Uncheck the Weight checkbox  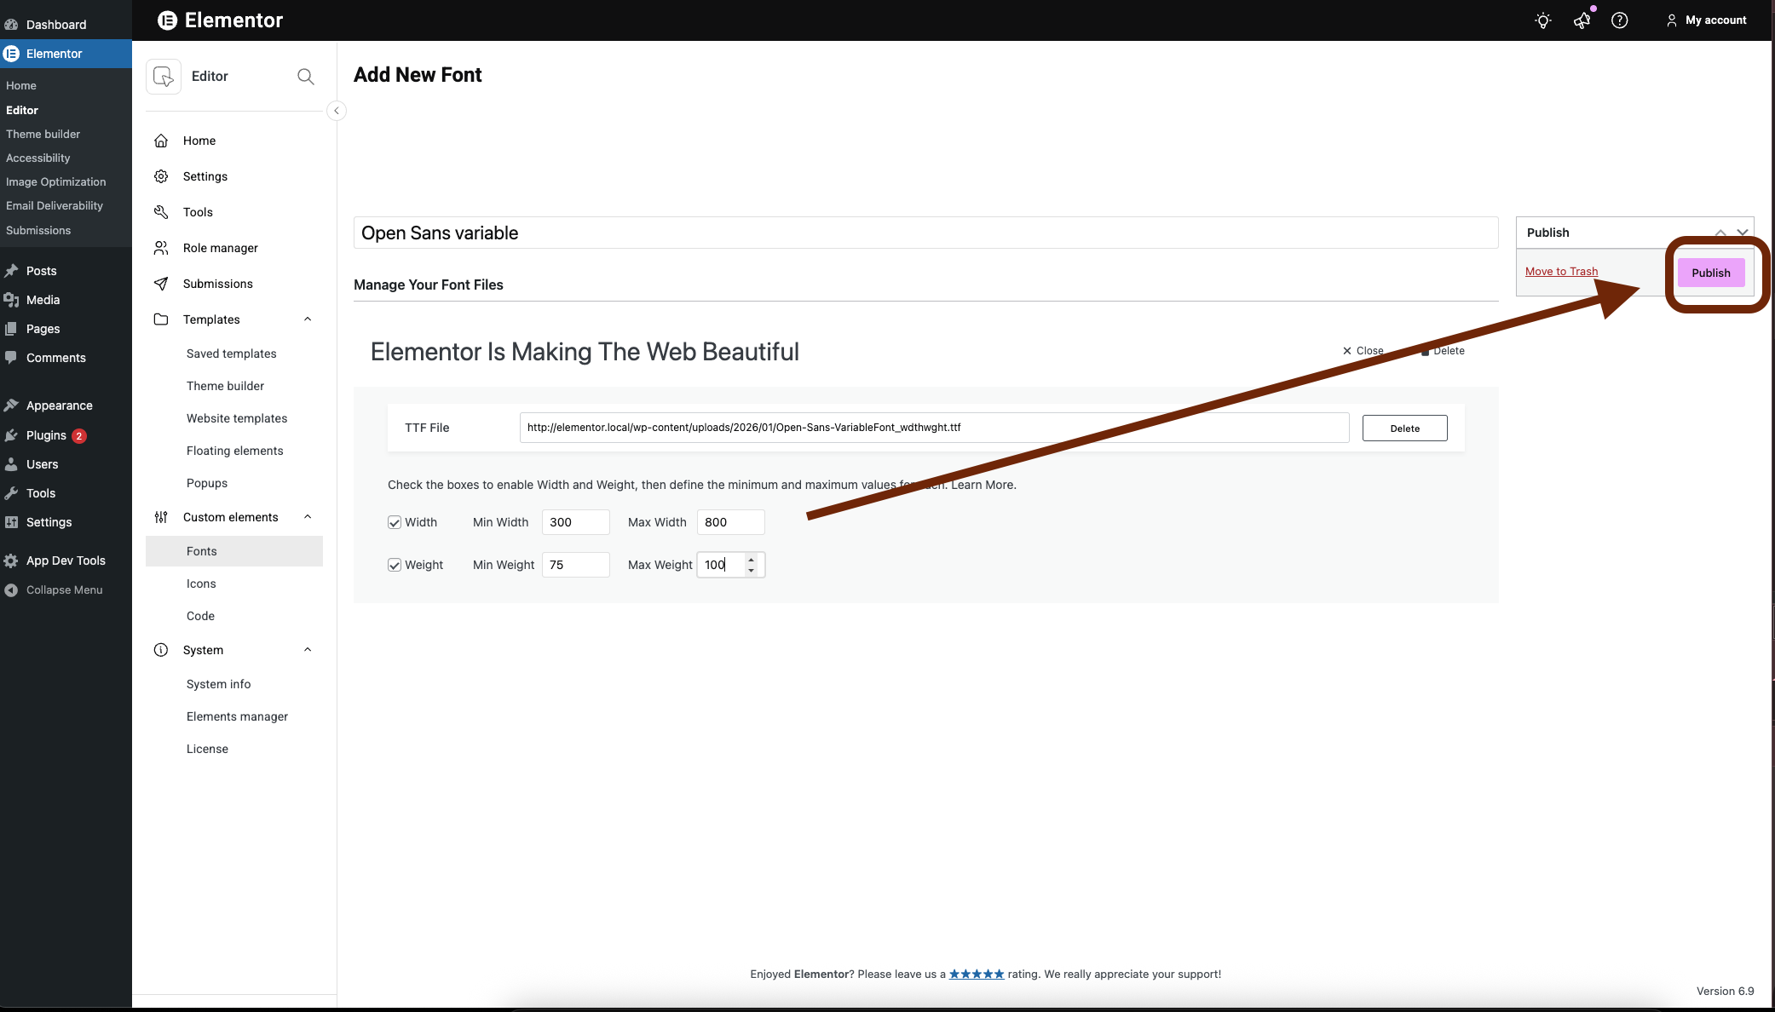click(x=395, y=565)
